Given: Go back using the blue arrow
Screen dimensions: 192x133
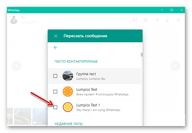Looking at the screenshot, I should click(56, 47).
